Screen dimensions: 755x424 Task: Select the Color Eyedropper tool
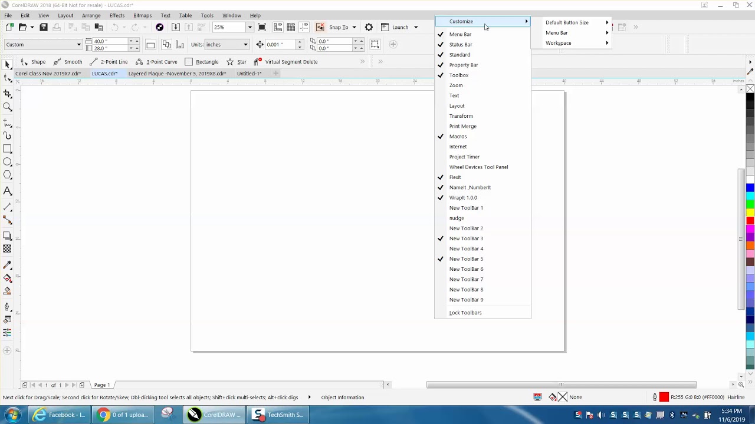[7, 265]
